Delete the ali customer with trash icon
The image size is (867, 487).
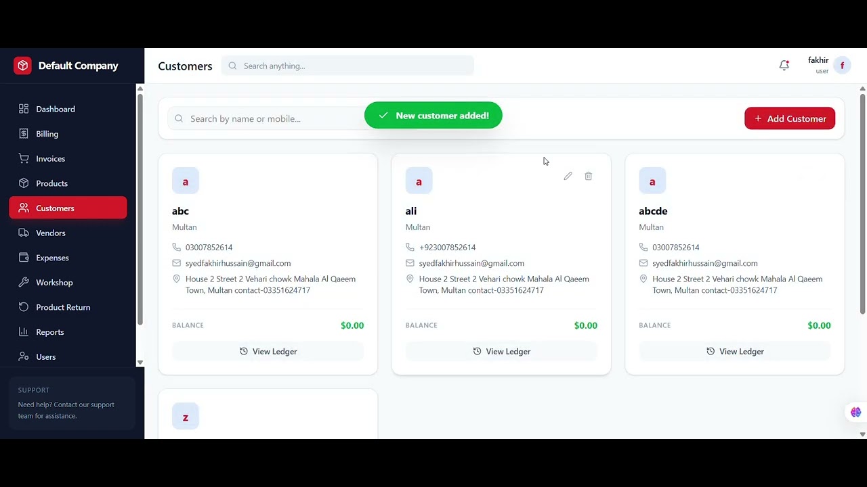[588, 176]
